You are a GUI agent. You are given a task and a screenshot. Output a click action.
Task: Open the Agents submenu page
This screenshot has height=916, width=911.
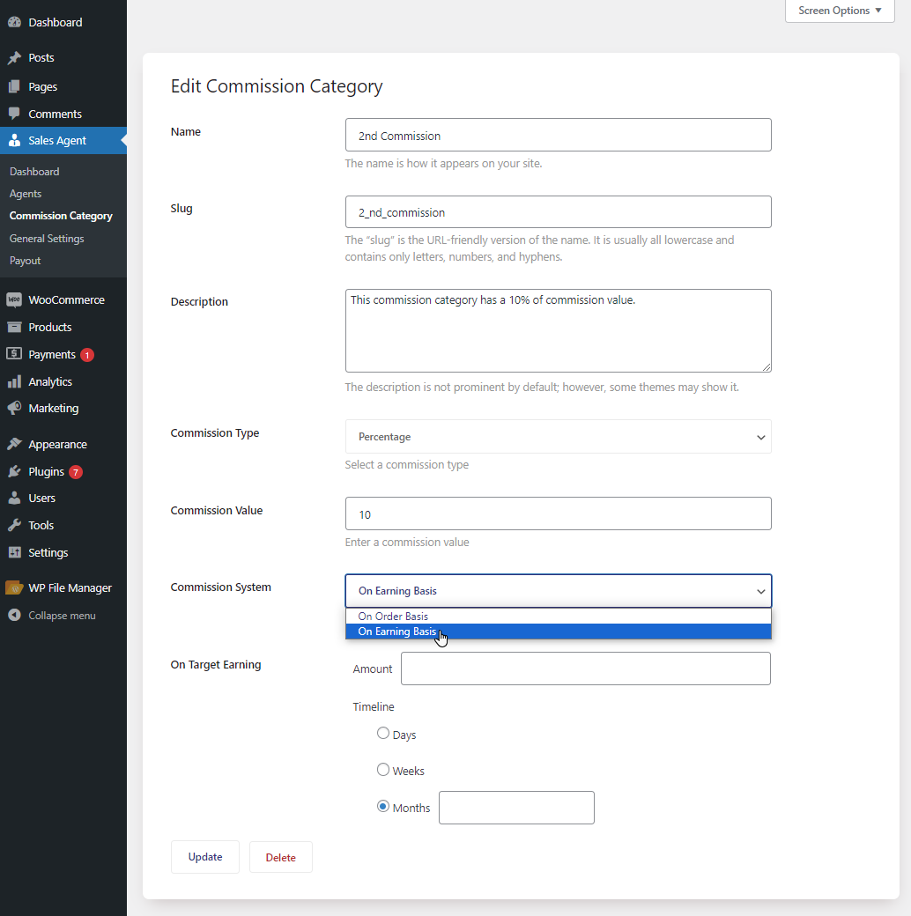pyautogui.click(x=26, y=193)
